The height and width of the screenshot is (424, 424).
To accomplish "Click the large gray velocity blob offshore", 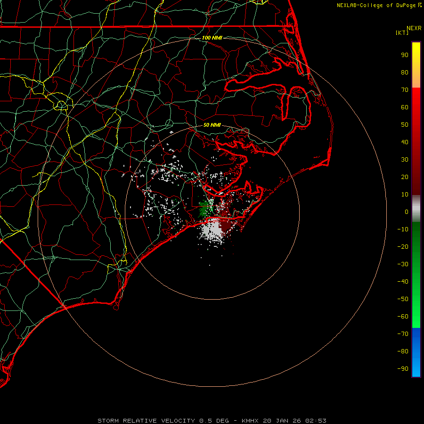I will (x=213, y=229).
